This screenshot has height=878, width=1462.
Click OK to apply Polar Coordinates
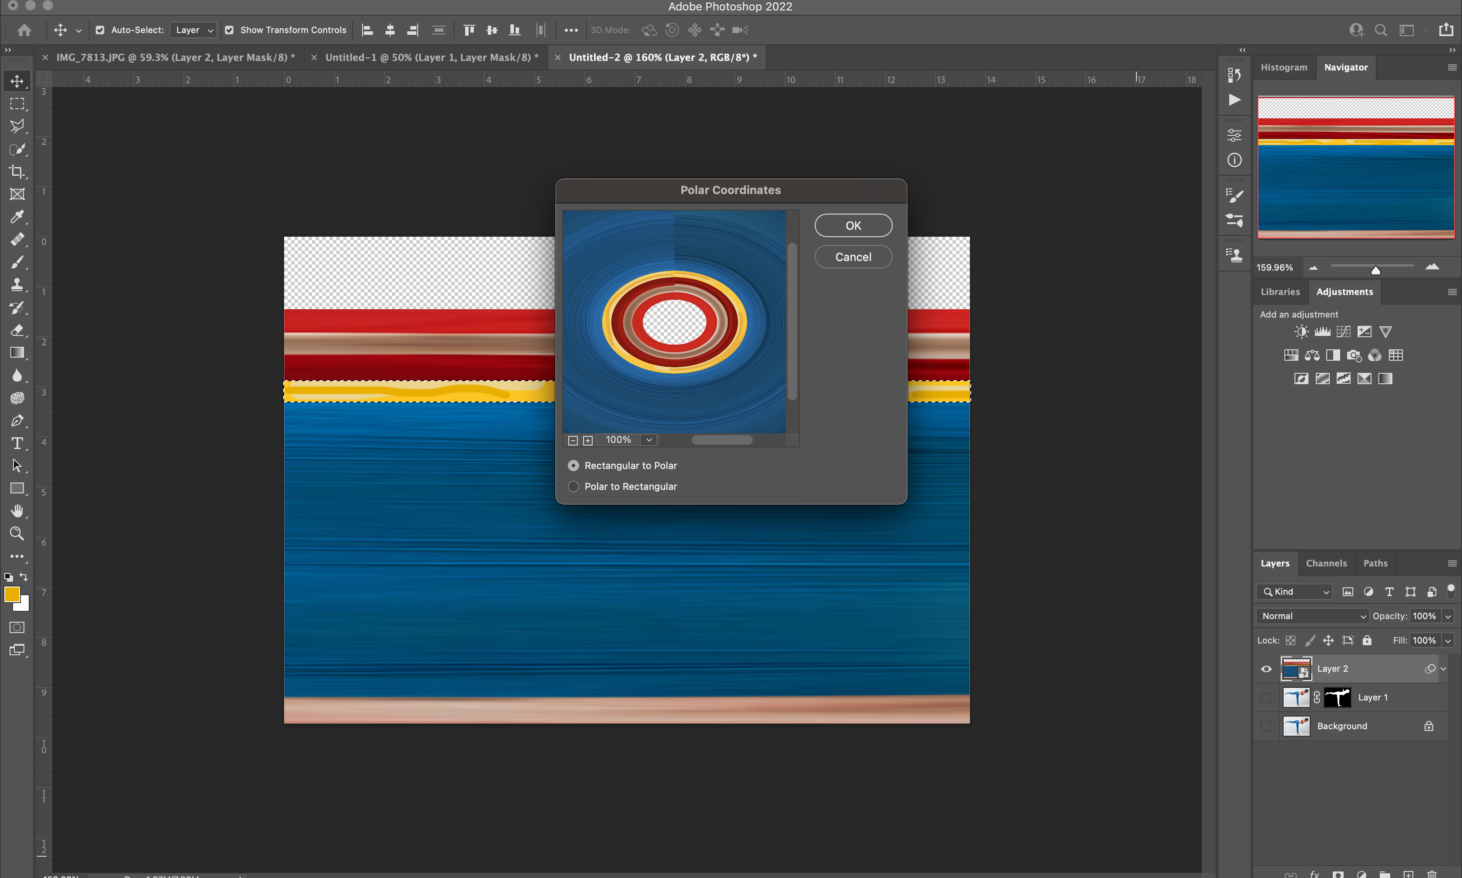tap(853, 225)
